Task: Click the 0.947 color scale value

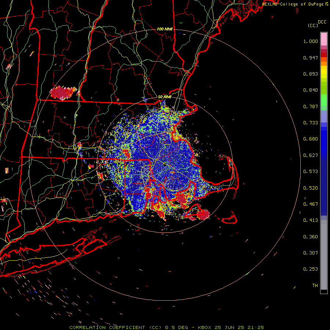Action: point(311,58)
